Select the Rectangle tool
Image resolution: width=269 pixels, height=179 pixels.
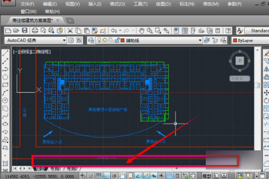5,85
